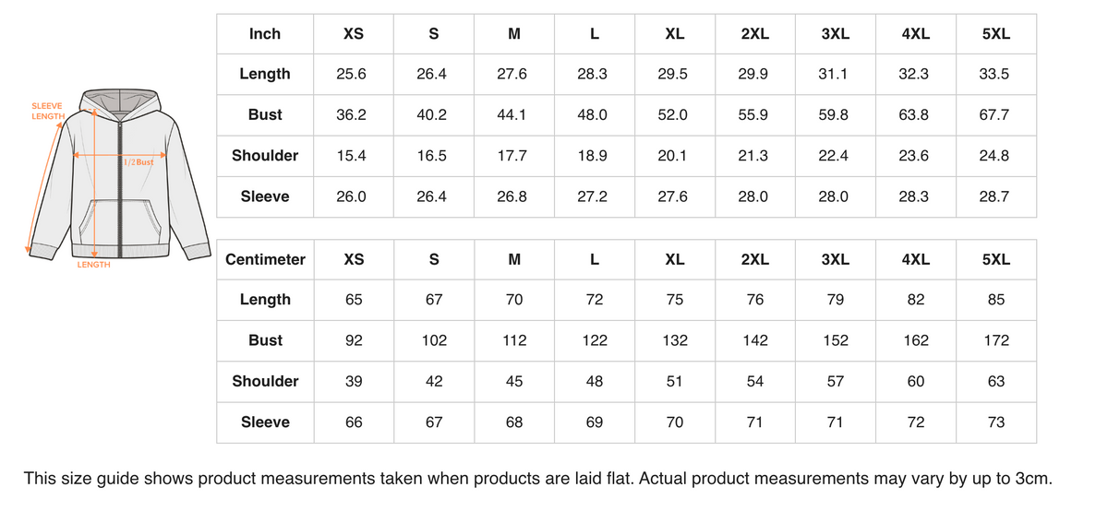Click the XS column header in inch table
This screenshot has width=1108, height=511.
354,33
